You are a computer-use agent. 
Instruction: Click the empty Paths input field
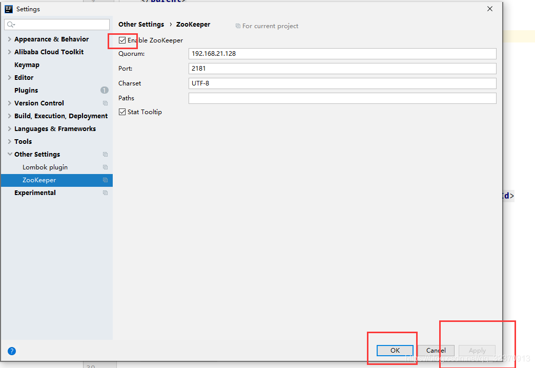[x=342, y=98]
